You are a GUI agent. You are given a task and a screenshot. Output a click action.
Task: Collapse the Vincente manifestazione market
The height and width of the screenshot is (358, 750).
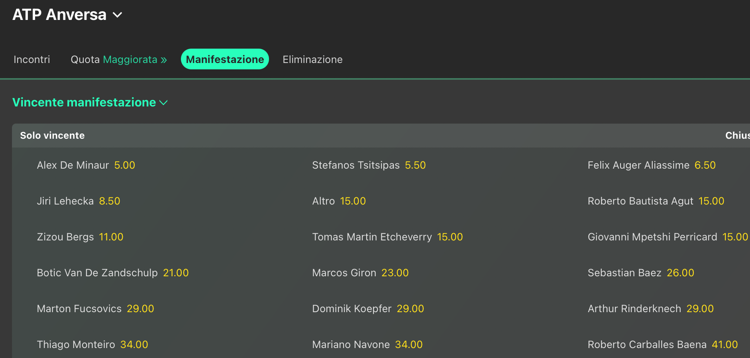pos(163,103)
